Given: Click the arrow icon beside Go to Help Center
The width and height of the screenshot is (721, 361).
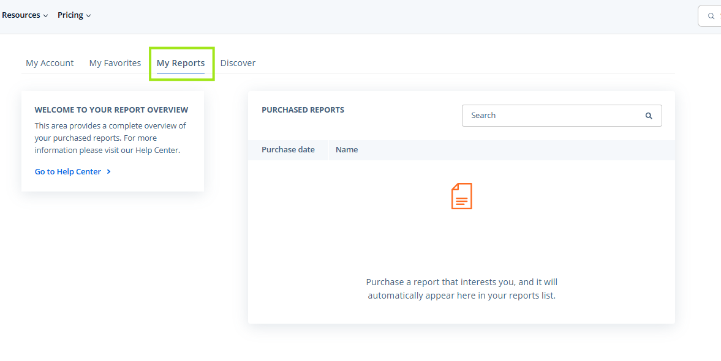Looking at the screenshot, I should [x=108, y=172].
